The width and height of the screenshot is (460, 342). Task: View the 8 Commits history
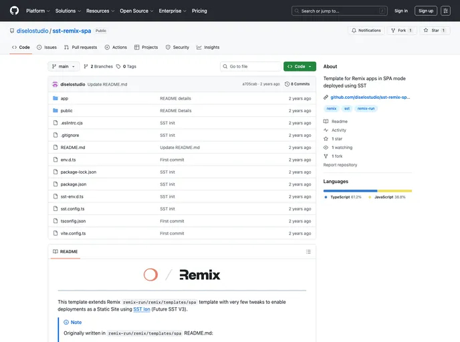tap(297, 84)
